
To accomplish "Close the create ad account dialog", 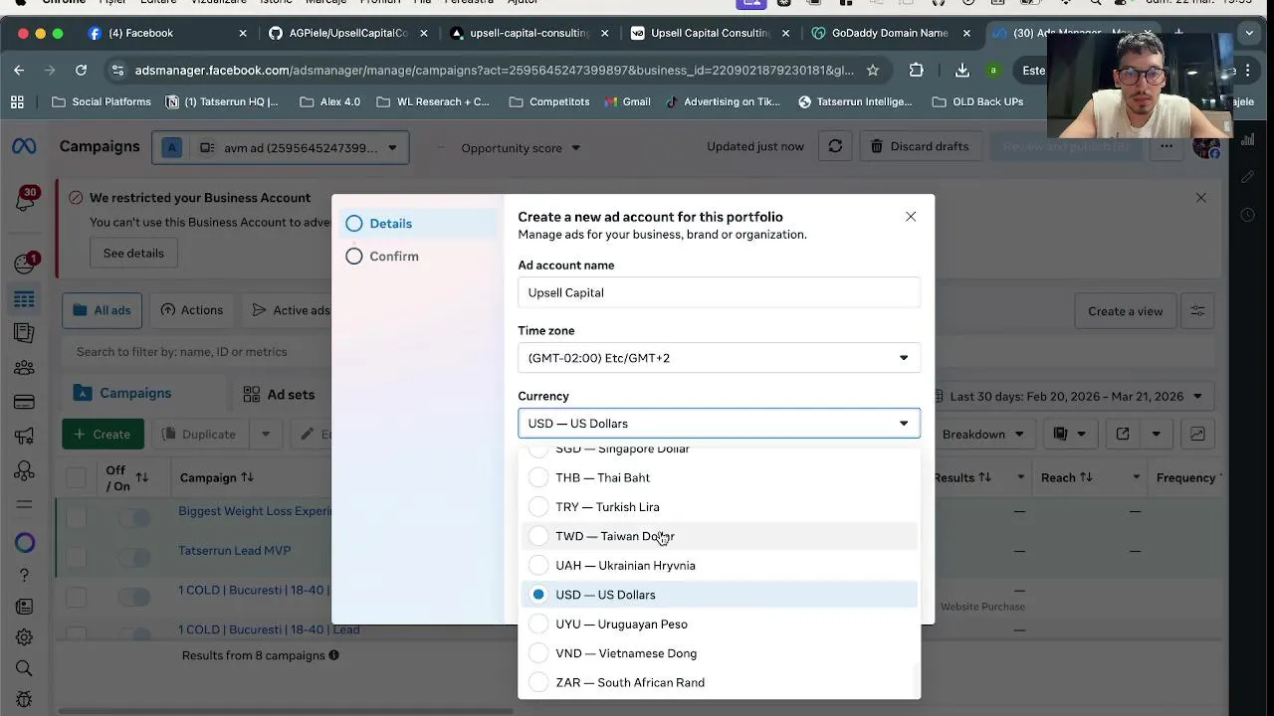I will pyautogui.click(x=911, y=217).
